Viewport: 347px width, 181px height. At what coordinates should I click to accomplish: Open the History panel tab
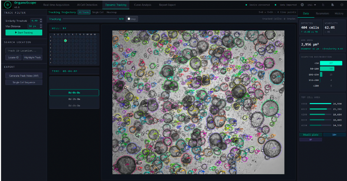click(339, 13)
